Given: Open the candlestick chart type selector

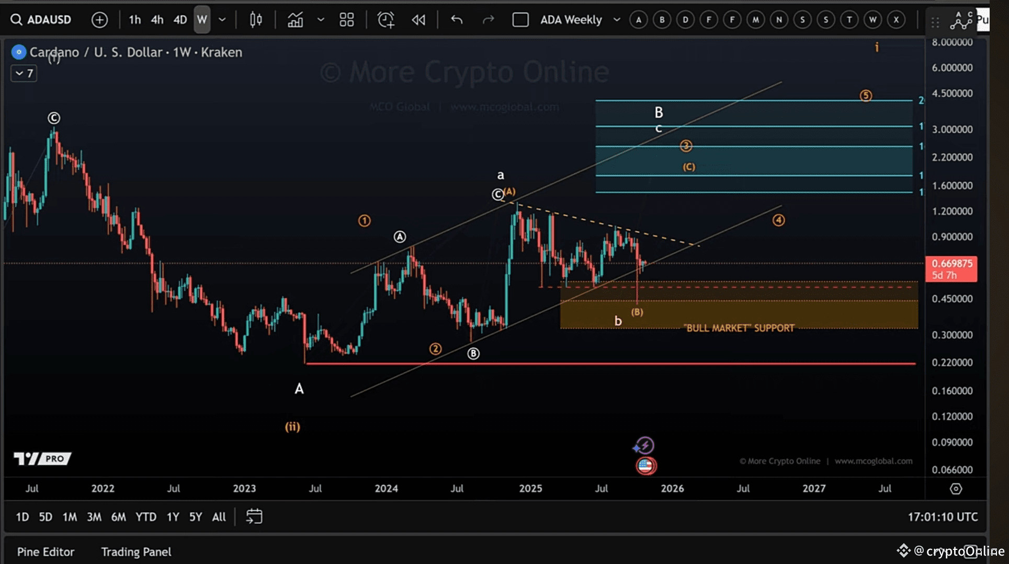Looking at the screenshot, I should [x=256, y=20].
